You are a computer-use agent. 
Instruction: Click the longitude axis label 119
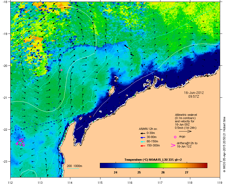coord(220,182)
